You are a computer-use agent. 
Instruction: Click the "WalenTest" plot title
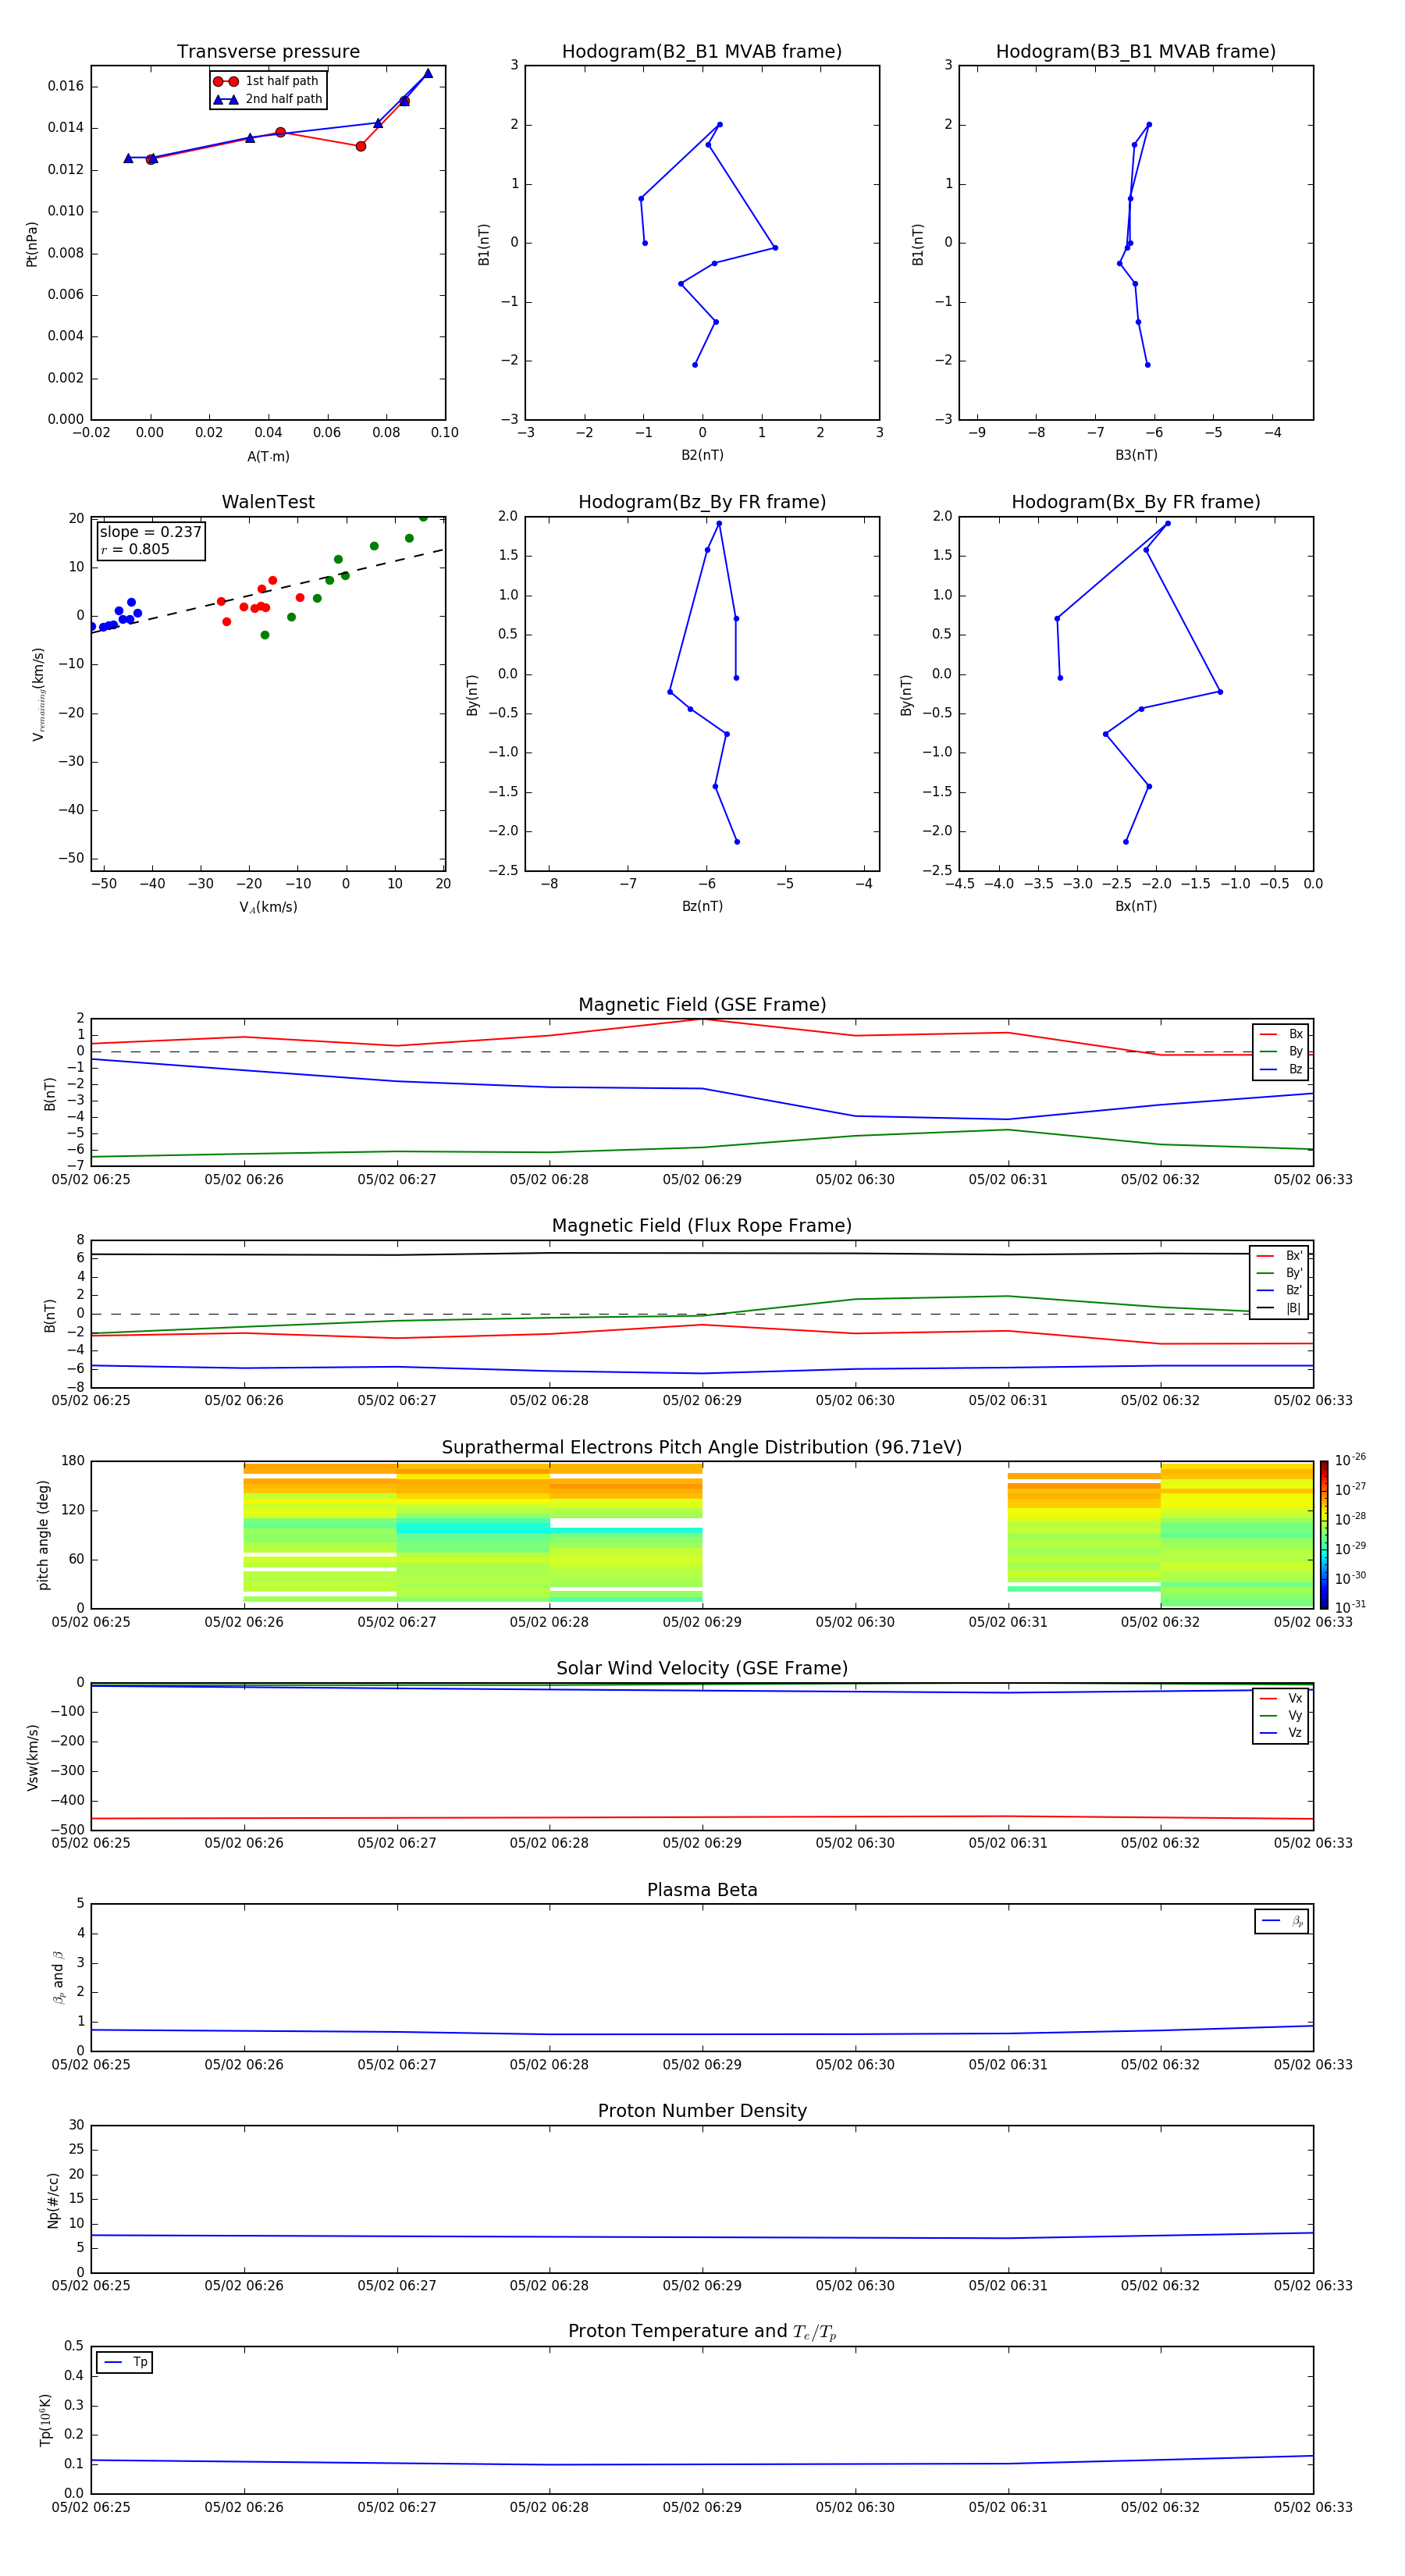click(x=268, y=502)
